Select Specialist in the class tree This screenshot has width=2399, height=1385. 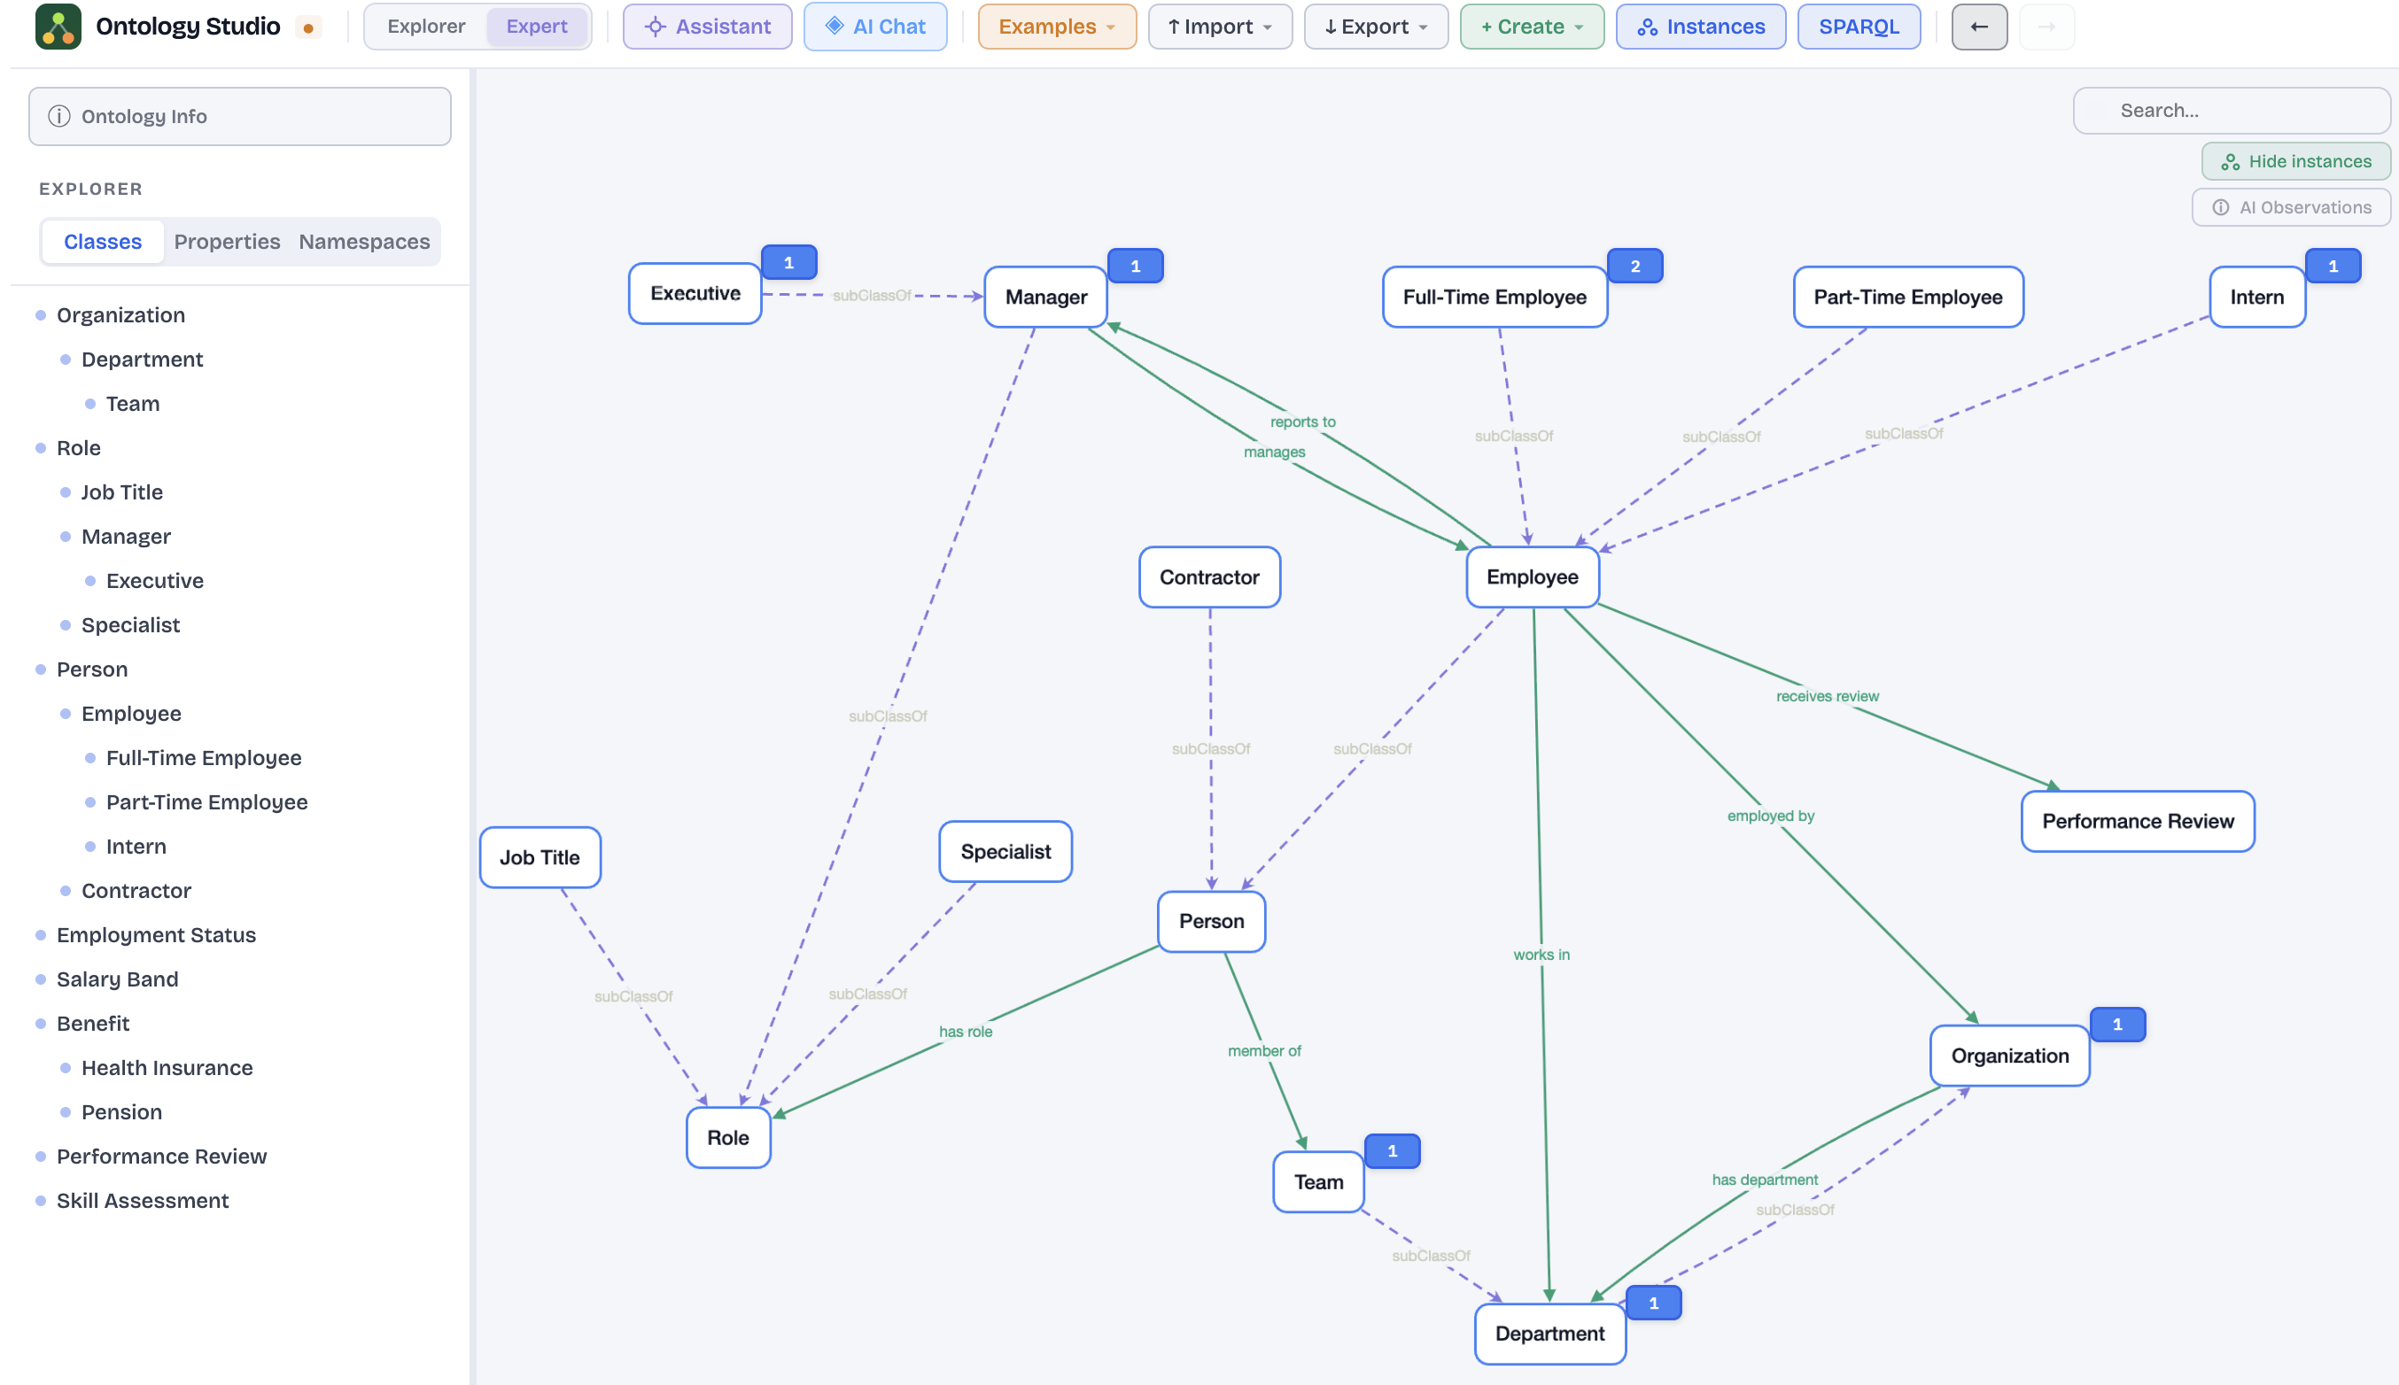click(130, 625)
